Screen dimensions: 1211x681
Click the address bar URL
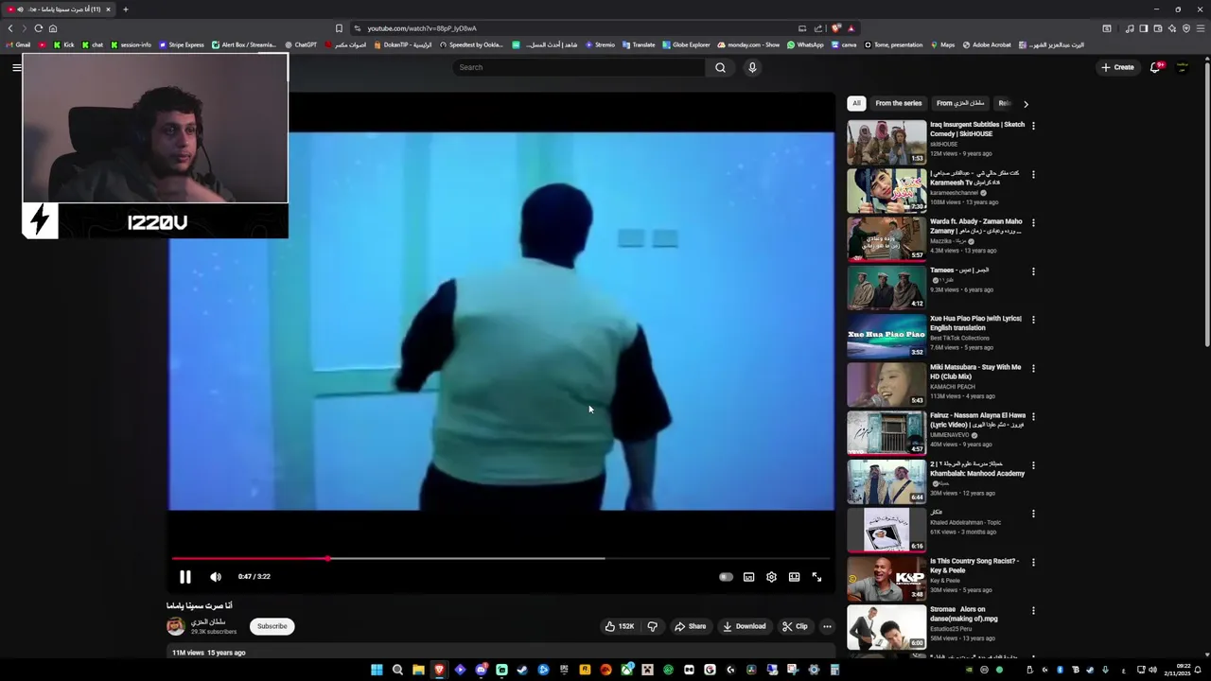point(422,28)
